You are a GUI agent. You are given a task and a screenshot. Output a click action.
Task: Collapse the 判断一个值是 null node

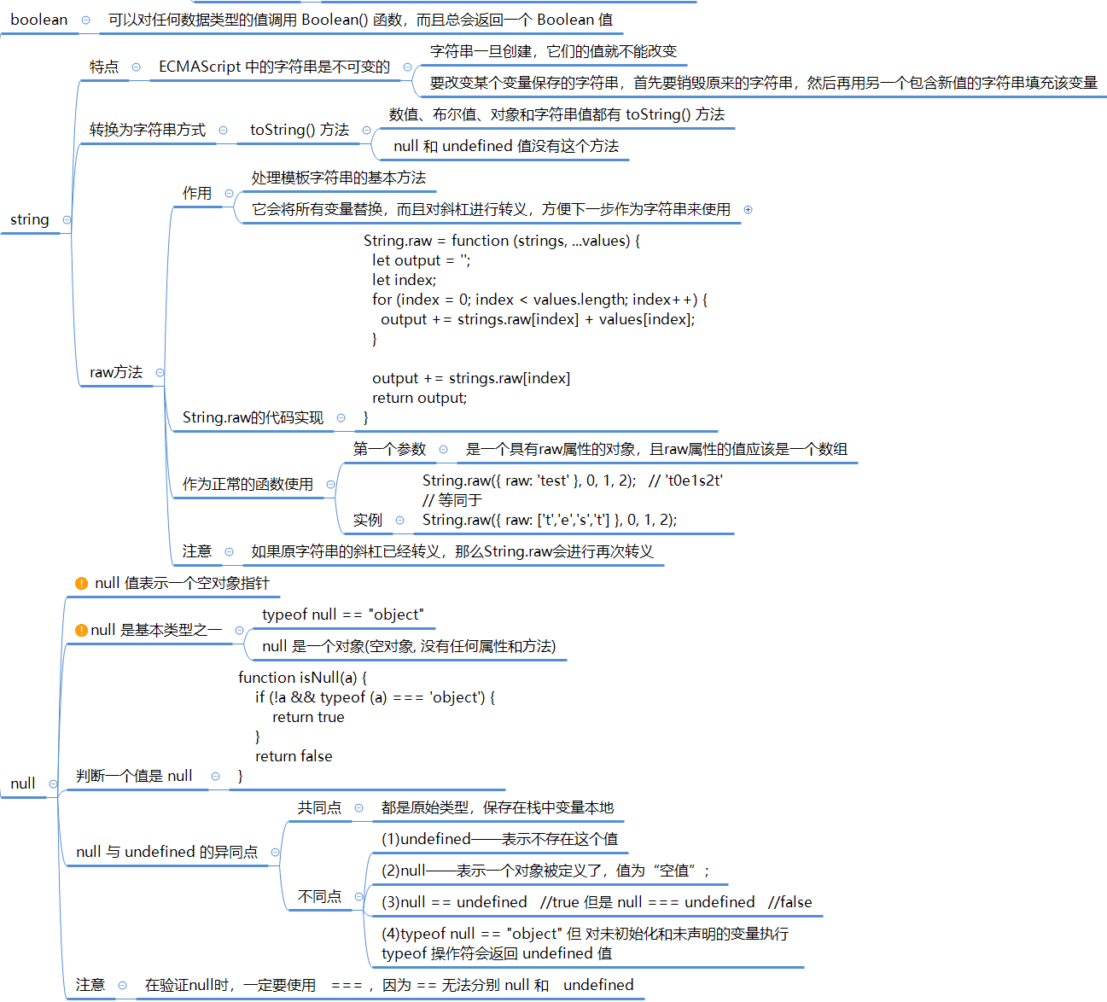(215, 777)
